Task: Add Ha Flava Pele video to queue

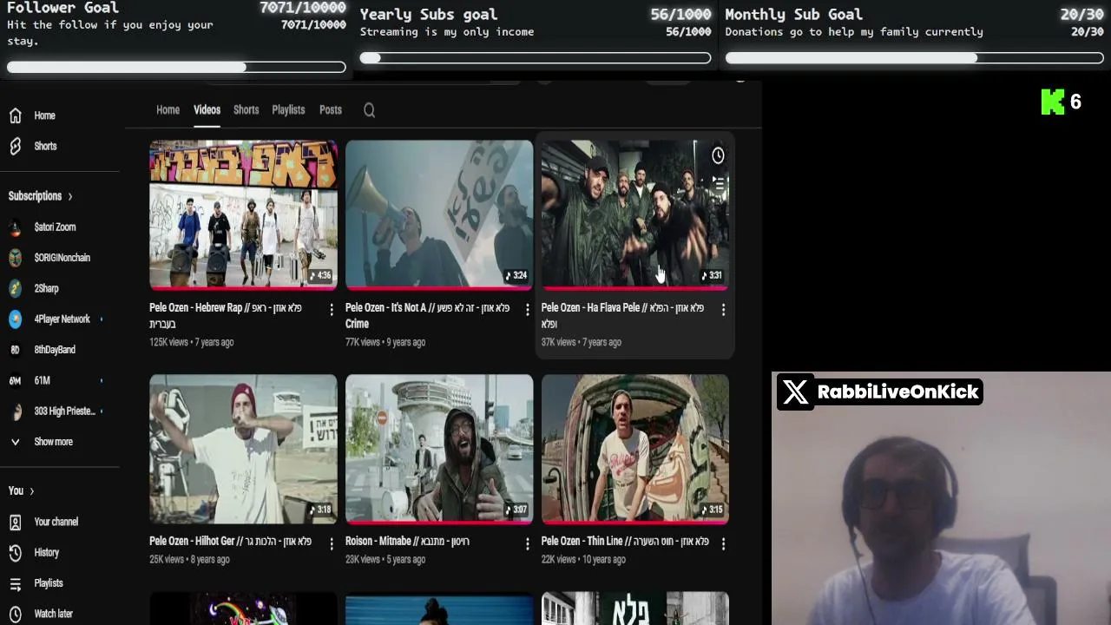Action: click(x=718, y=182)
